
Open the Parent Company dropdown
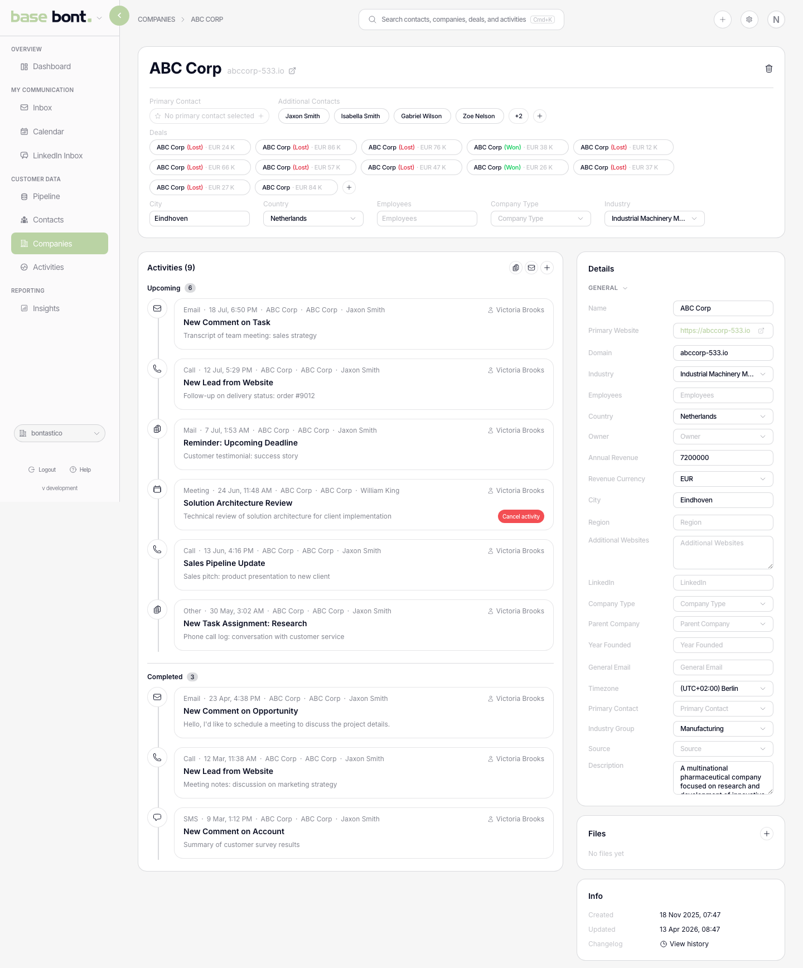point(723,624)
